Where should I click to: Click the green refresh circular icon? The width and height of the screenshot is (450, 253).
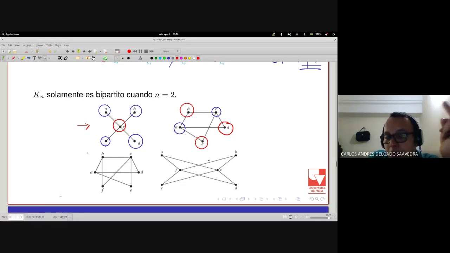click(x=105, y=58)
